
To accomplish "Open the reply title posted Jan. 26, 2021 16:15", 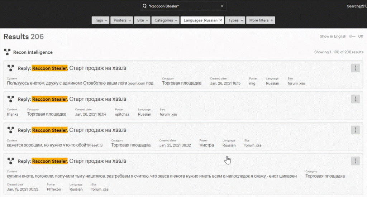I will tap(72, 68).
